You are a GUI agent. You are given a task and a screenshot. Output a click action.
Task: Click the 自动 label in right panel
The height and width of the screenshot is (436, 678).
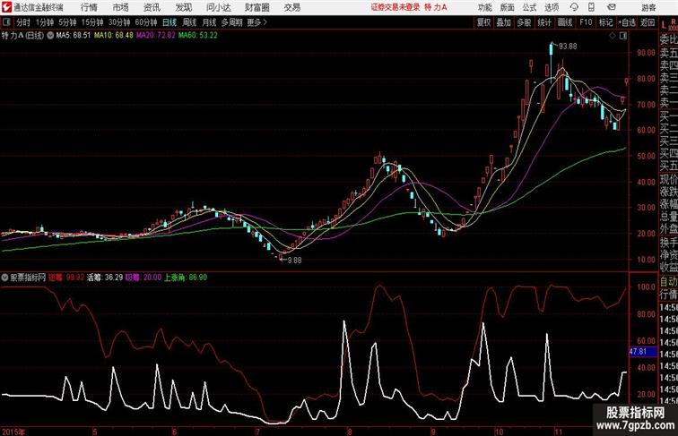(x=668, y=282)
